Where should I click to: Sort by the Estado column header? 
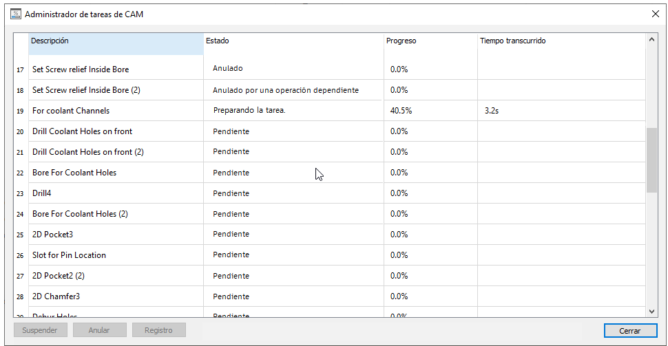(293, 41)
